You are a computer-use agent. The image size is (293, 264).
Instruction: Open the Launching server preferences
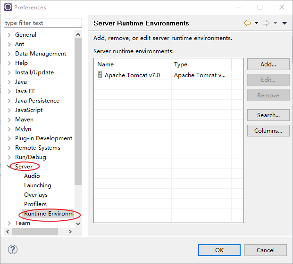[38, 185]
